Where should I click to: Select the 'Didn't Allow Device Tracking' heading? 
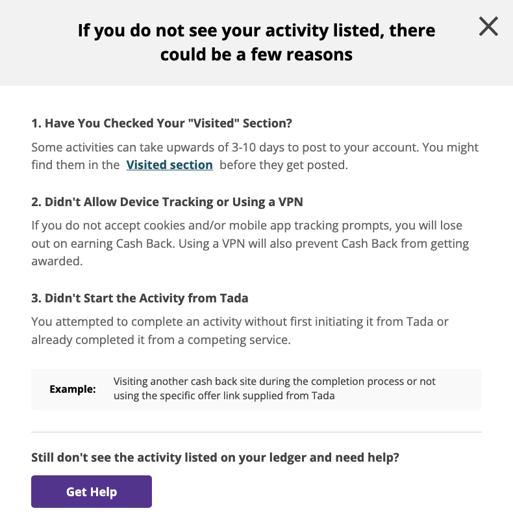click(x=167, y=202)
